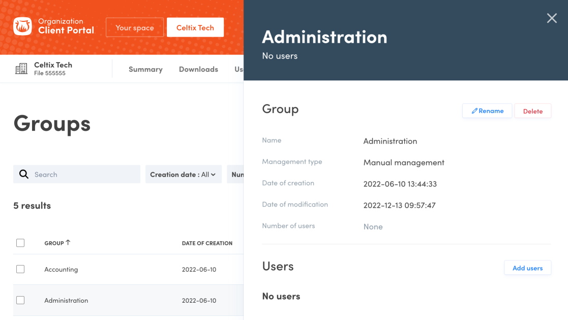The width and height of the screenshot is (568, 320).
Task: Open the Summary tab
Action: tap(145, 69)
